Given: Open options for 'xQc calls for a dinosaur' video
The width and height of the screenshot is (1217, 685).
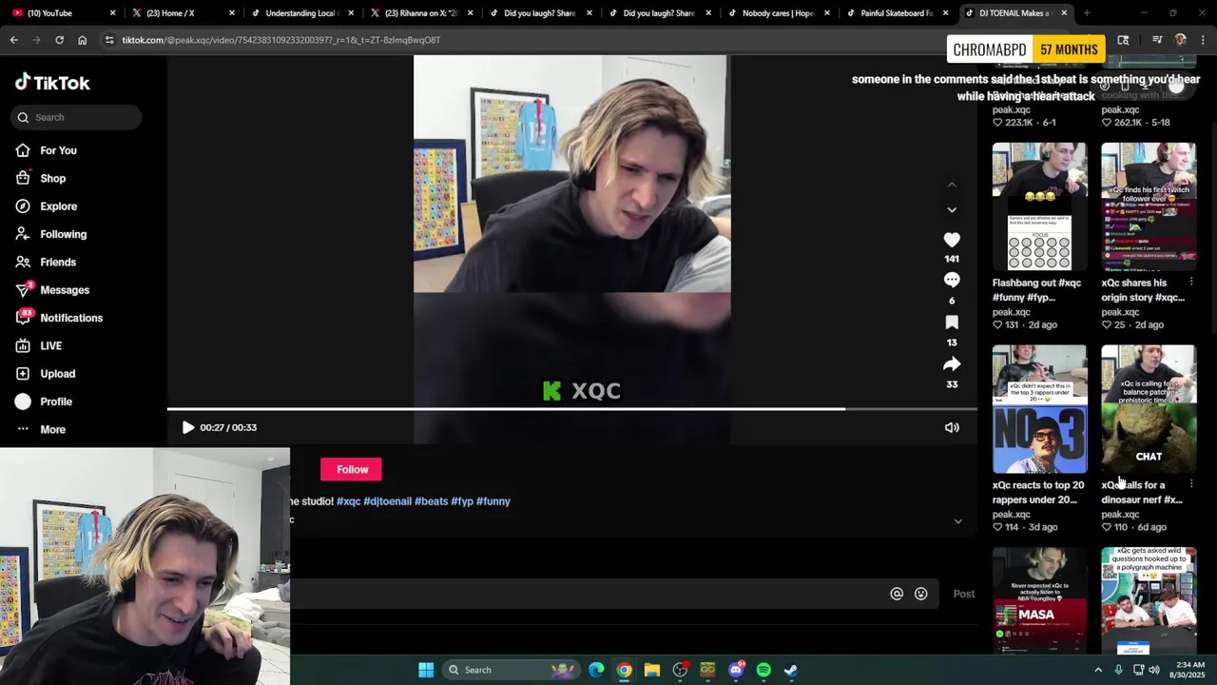Looking at the screenshot, I should [1191, 485].
